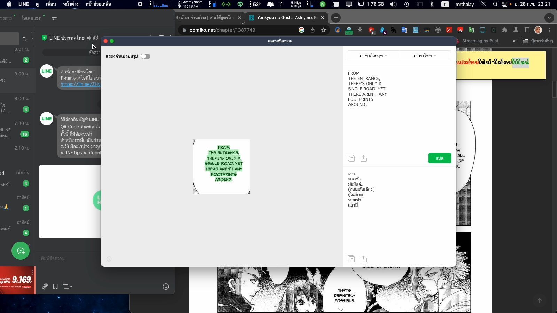Click the red 9.169 advertisement banner
The width and height of the screenshot is (557, 313).
pos(17,280)
